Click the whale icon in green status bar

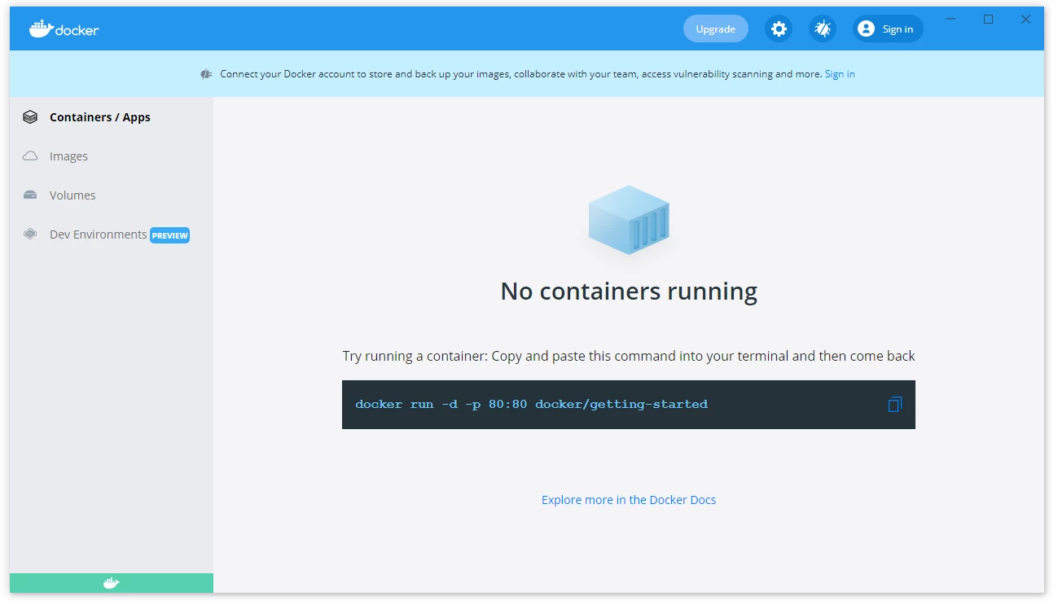pyautogui.click(x=112, y=583)
